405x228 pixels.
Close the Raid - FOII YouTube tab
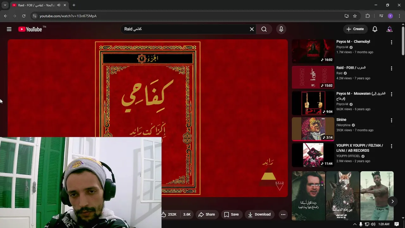click(x=65, y=5)
